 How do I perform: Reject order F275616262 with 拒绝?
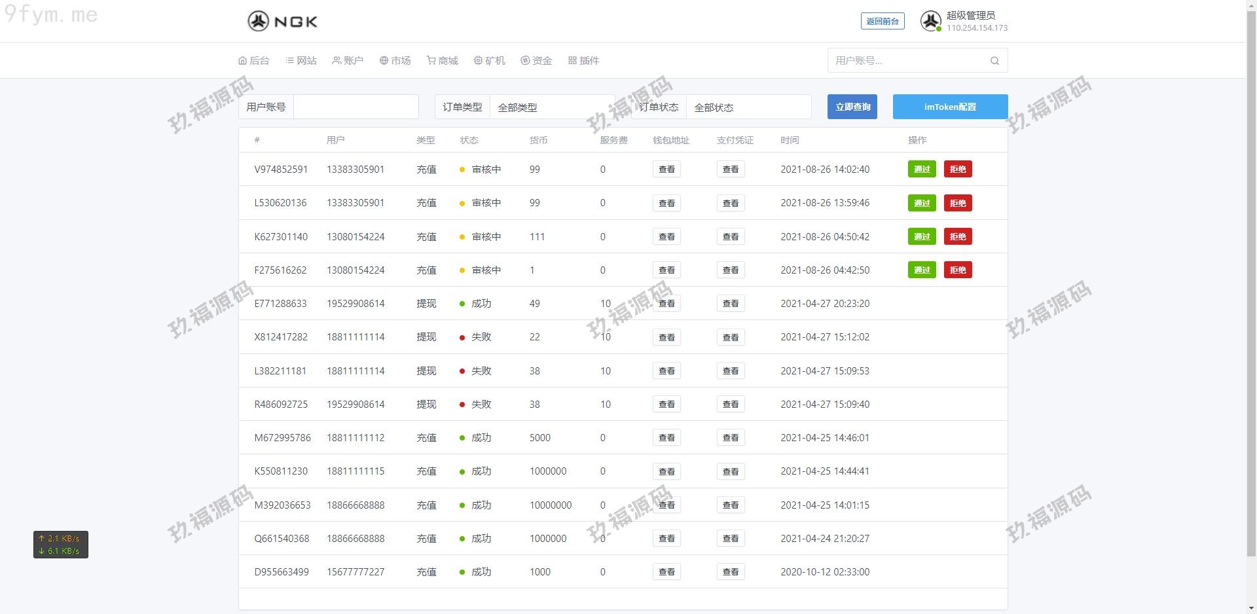click(958, 270)
